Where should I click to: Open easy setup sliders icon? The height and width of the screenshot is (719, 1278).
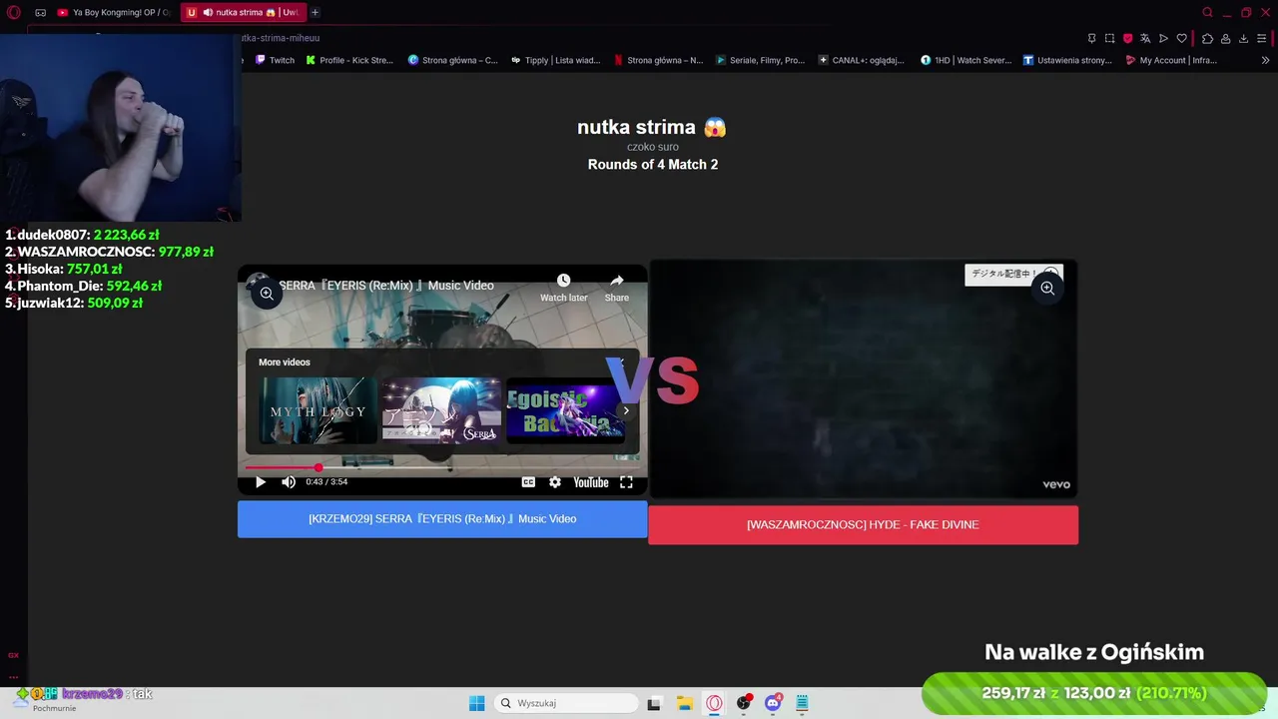[x=1262, y=38]
